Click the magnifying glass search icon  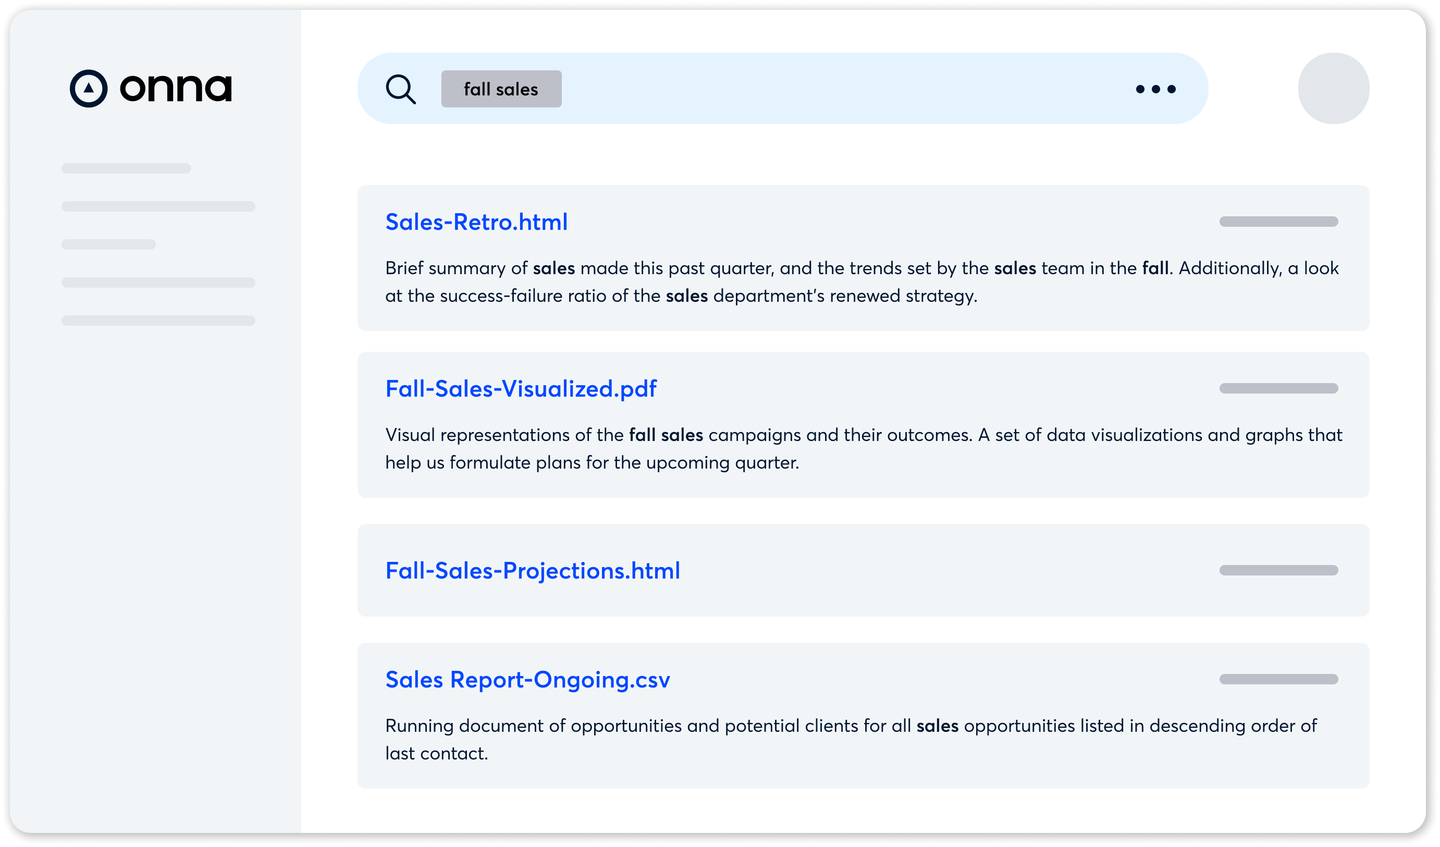point(402,89)
